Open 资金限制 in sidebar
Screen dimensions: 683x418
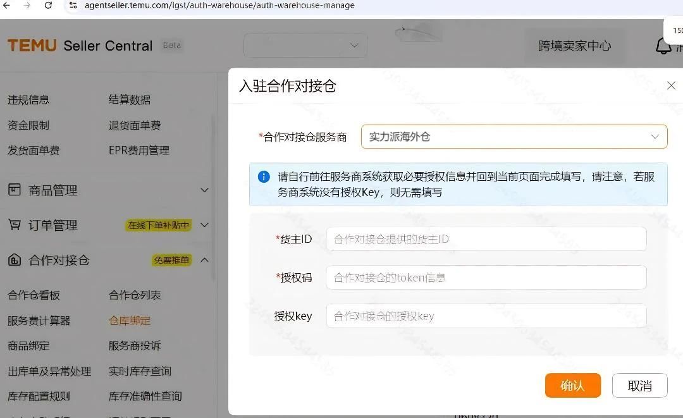point(28,125)
